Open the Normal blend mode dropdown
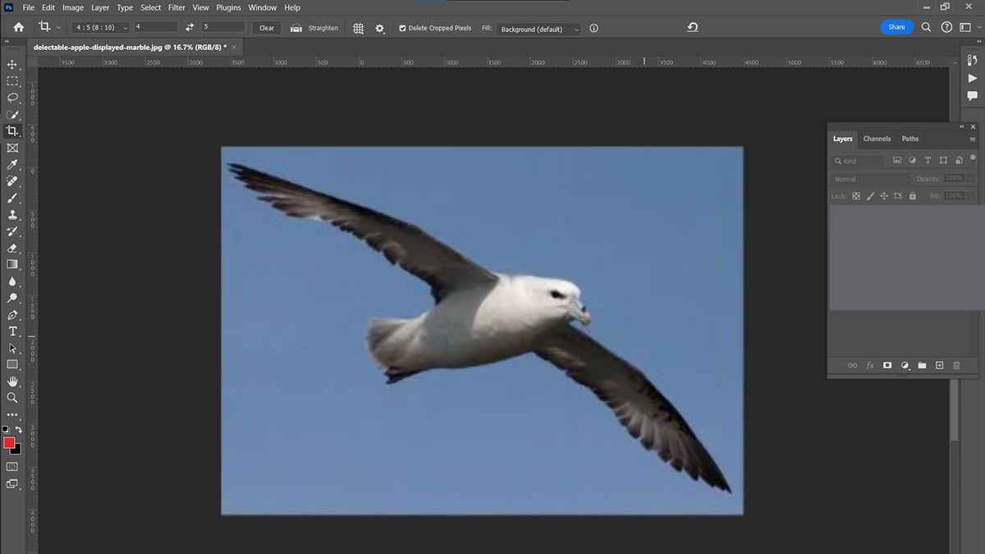This screenshot has width=985, height=554. click(x=871, y=179)
